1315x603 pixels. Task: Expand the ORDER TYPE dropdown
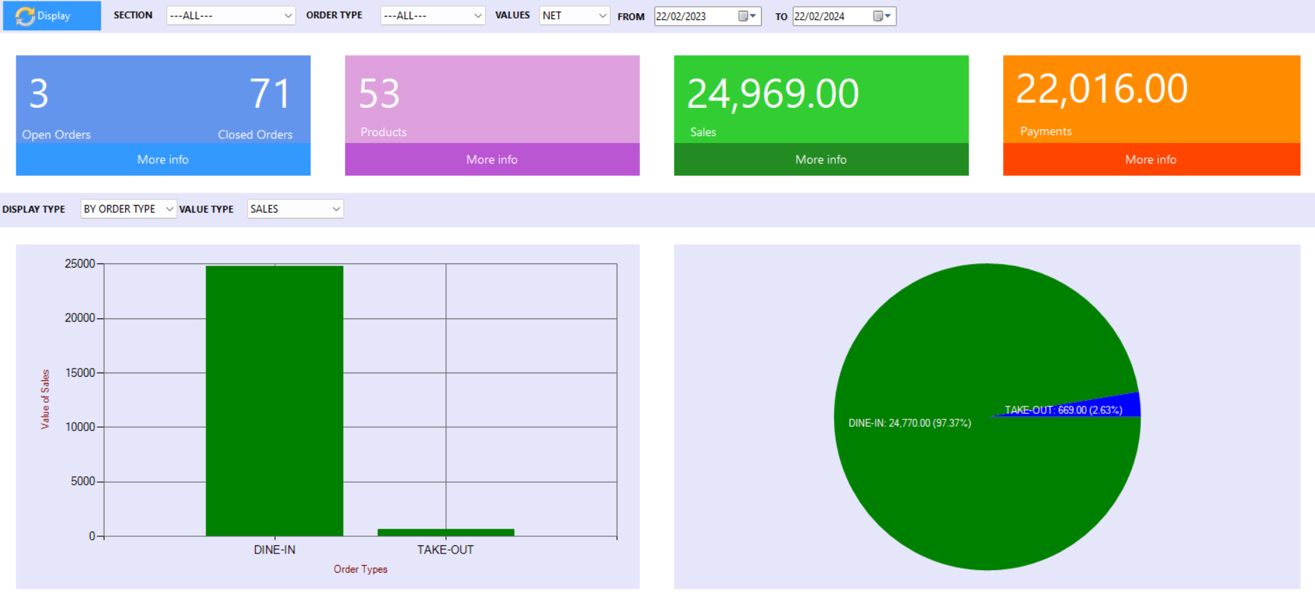(x=478, y=16)
